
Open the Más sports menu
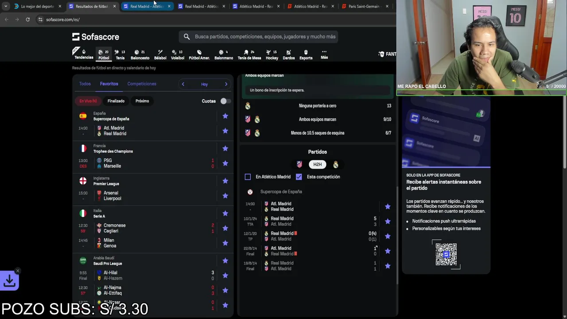[324, 54]
